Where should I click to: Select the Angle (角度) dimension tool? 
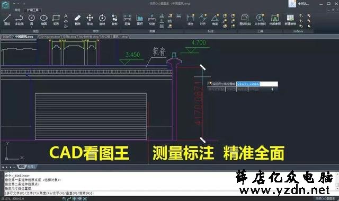point(215,20)
